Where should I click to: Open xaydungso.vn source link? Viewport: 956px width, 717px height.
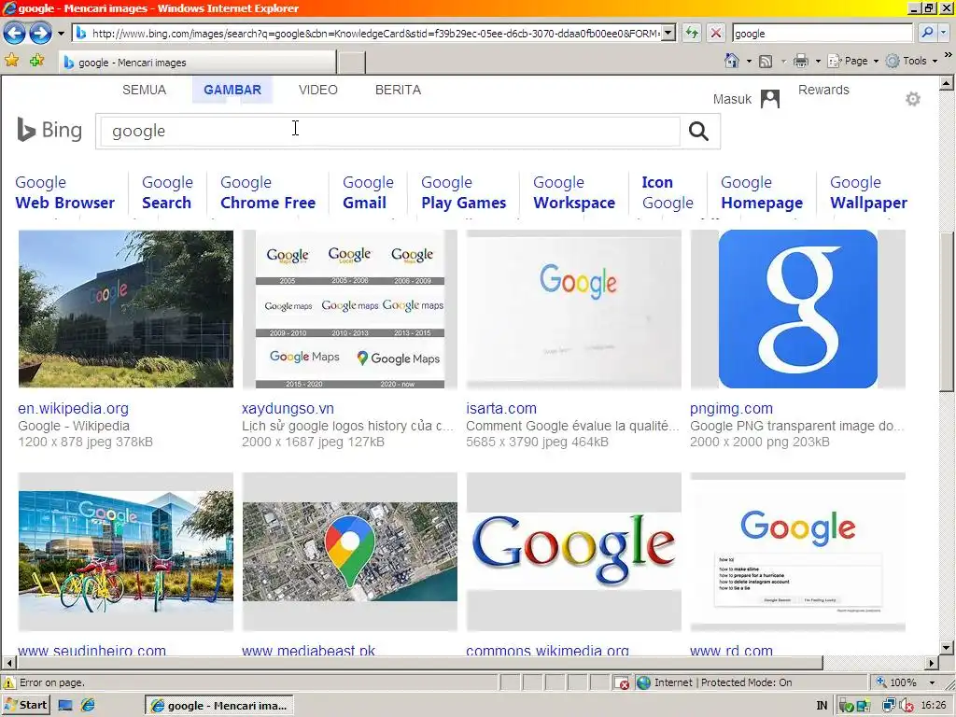point(288,409)
